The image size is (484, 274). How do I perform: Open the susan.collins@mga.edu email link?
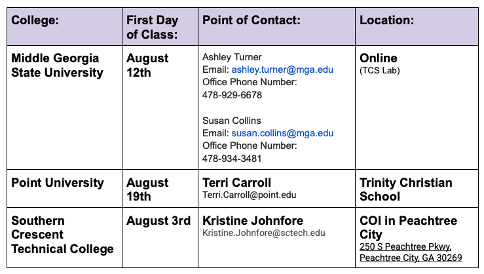point(282,133)
